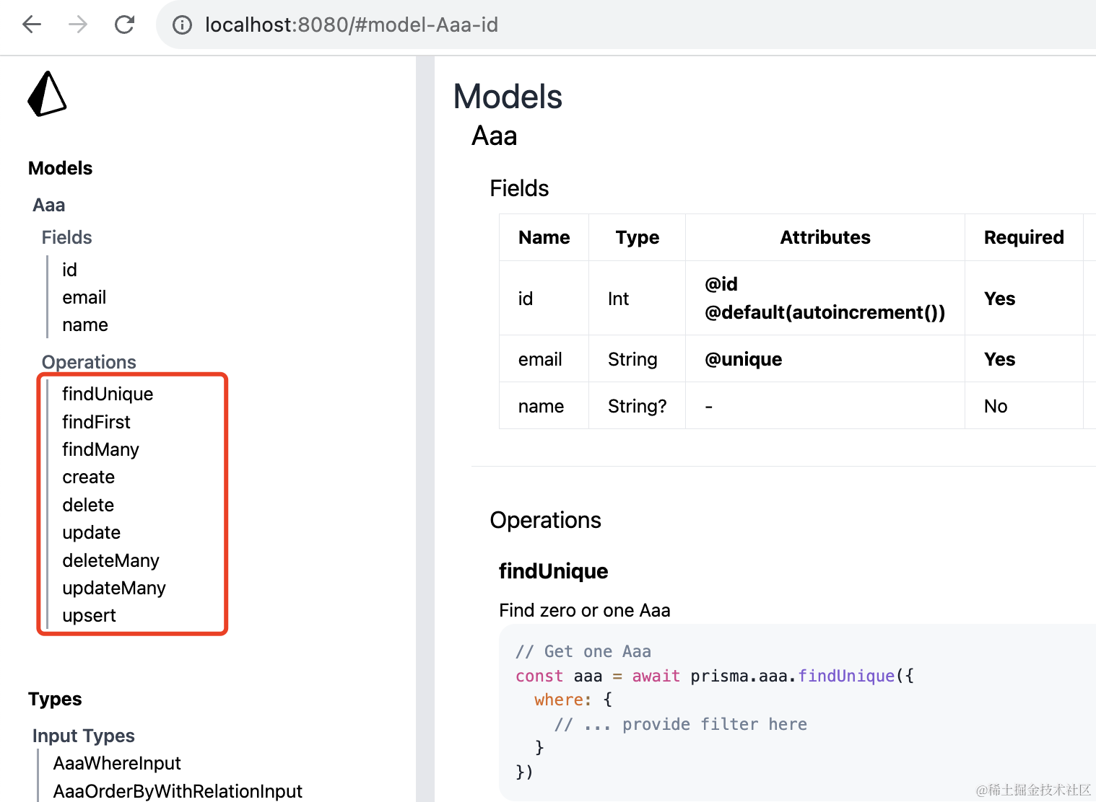Screen dimensions: 1096x802
Task: Select the name field in sidebar
Action: [x=85, y=325]
